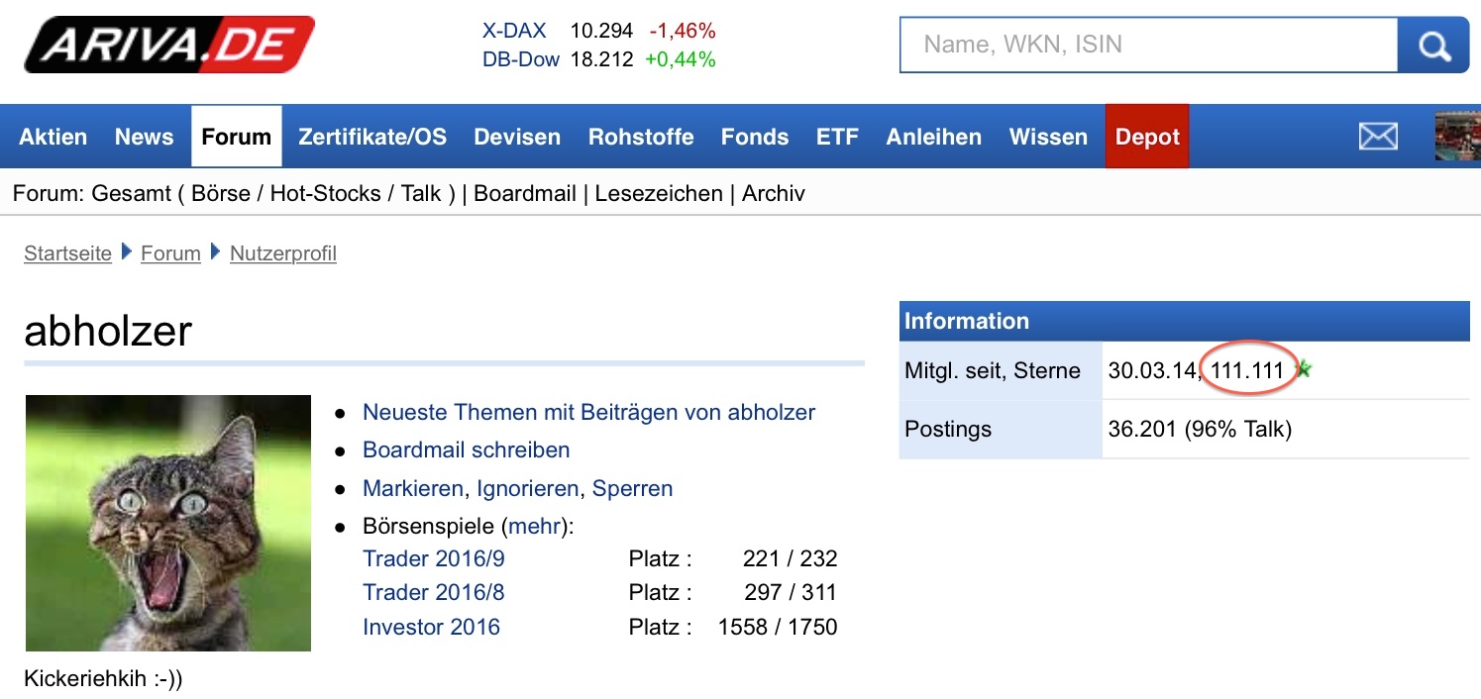The width and height of the screenshot is (1481, 699).
Task: Click the green star icon
Action: [1303, 369]
